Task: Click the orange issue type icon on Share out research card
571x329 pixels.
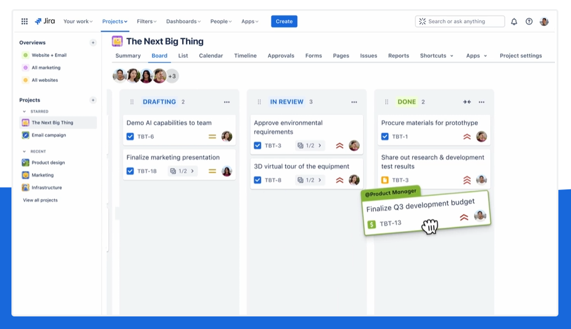Action: click(385, 180)
